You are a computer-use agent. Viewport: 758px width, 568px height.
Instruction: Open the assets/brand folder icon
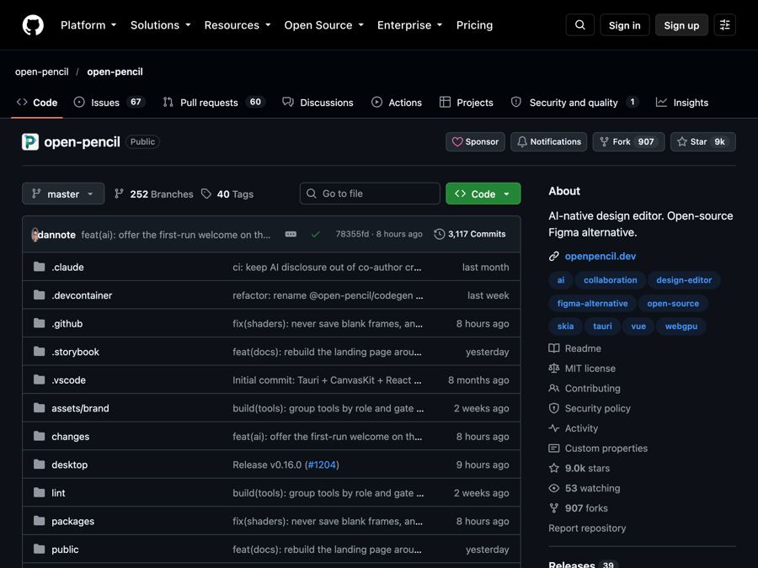(x=39, y=408)
